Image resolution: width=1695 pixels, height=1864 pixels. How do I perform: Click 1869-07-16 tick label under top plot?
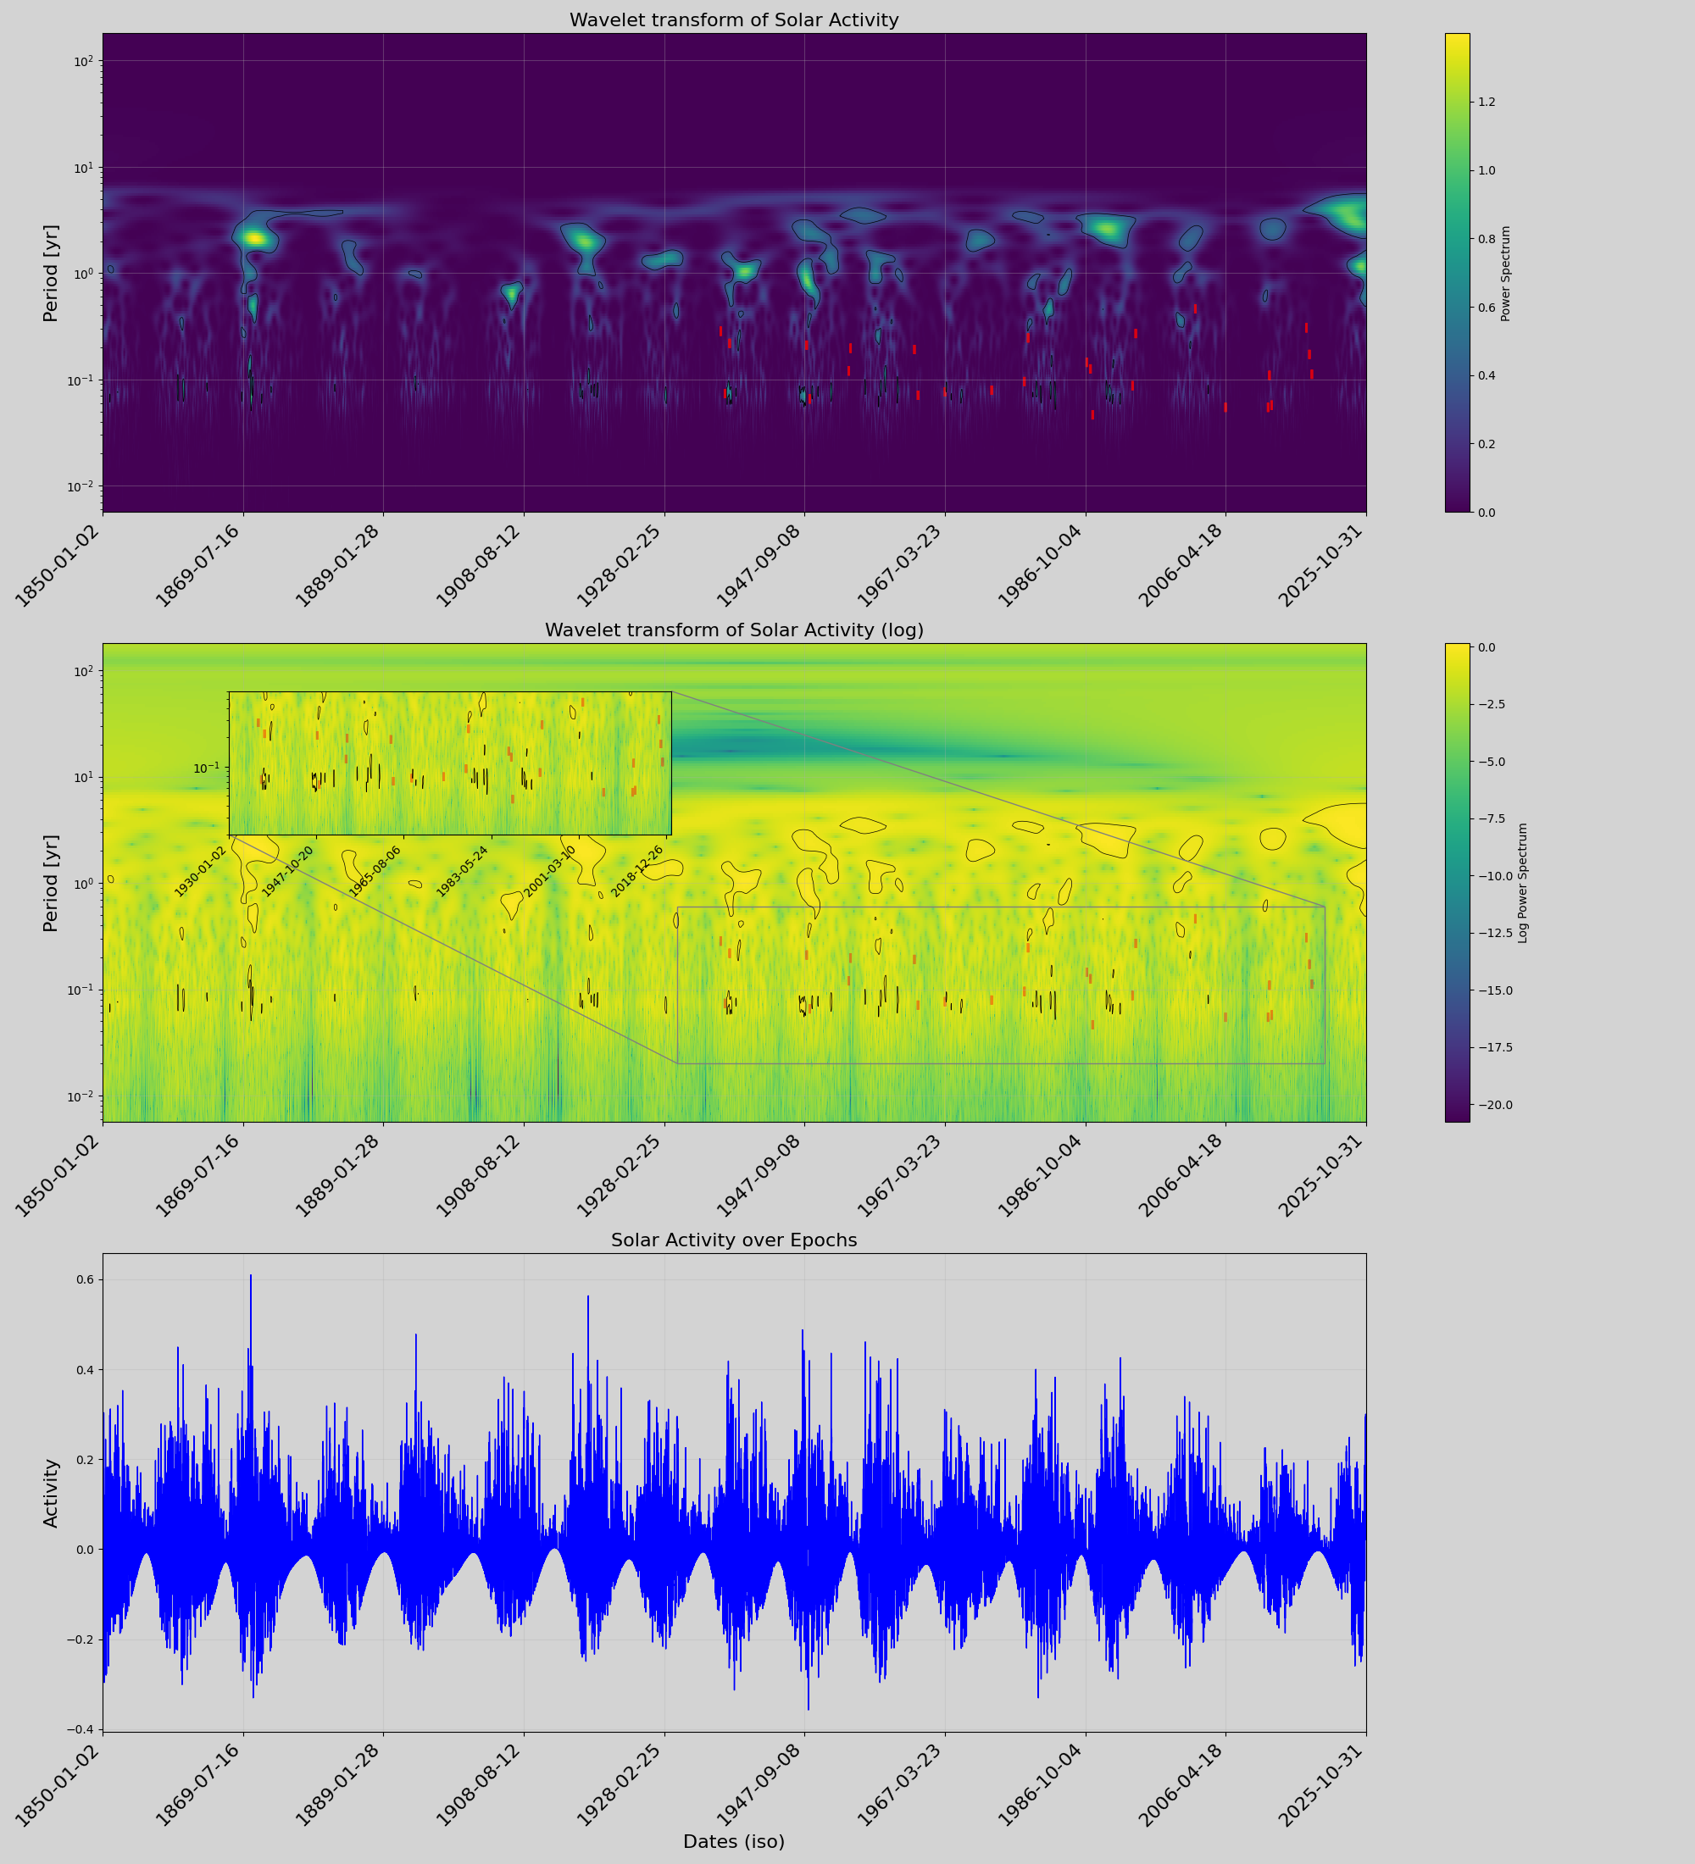(196, 568)
